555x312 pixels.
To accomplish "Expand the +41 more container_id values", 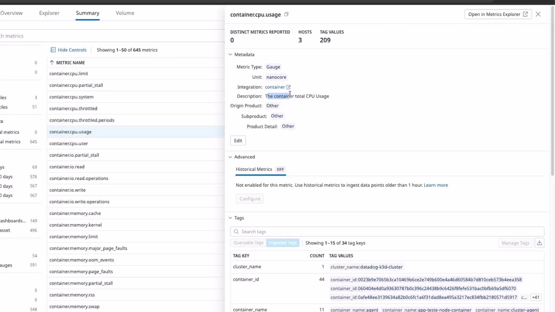I will [536, 297].
